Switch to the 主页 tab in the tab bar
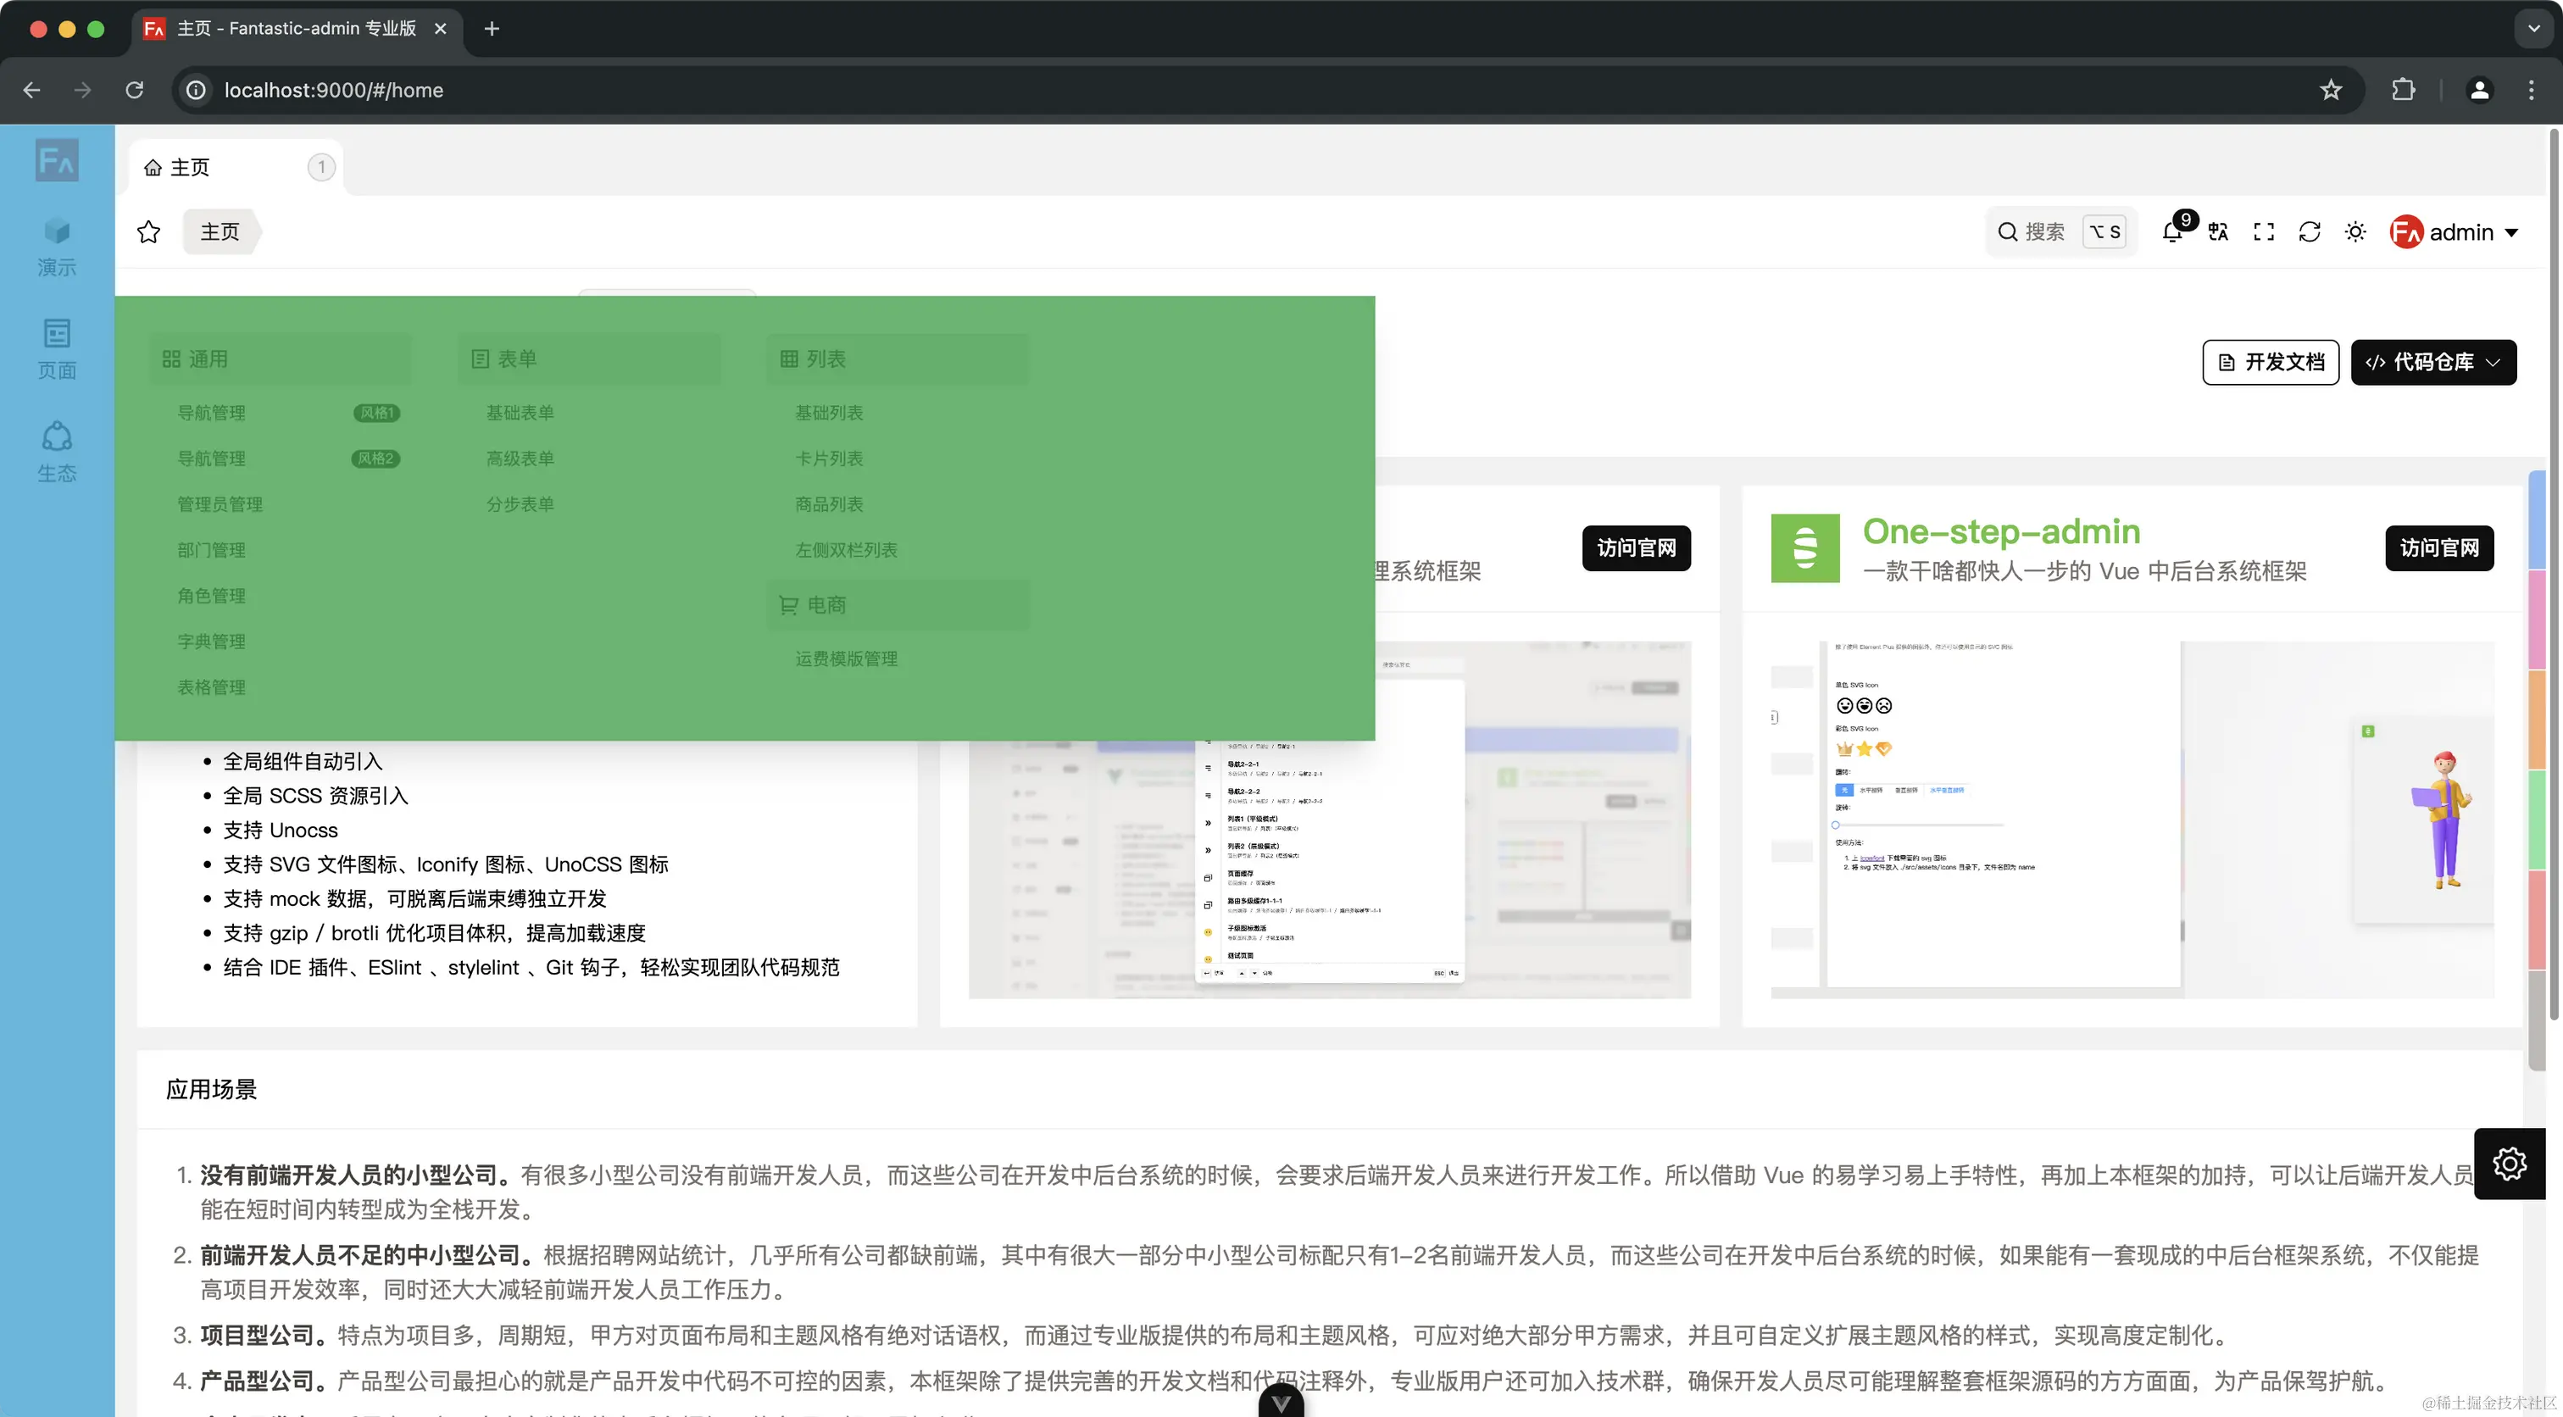This screenshot has width=2563, height=1417. 190,167
